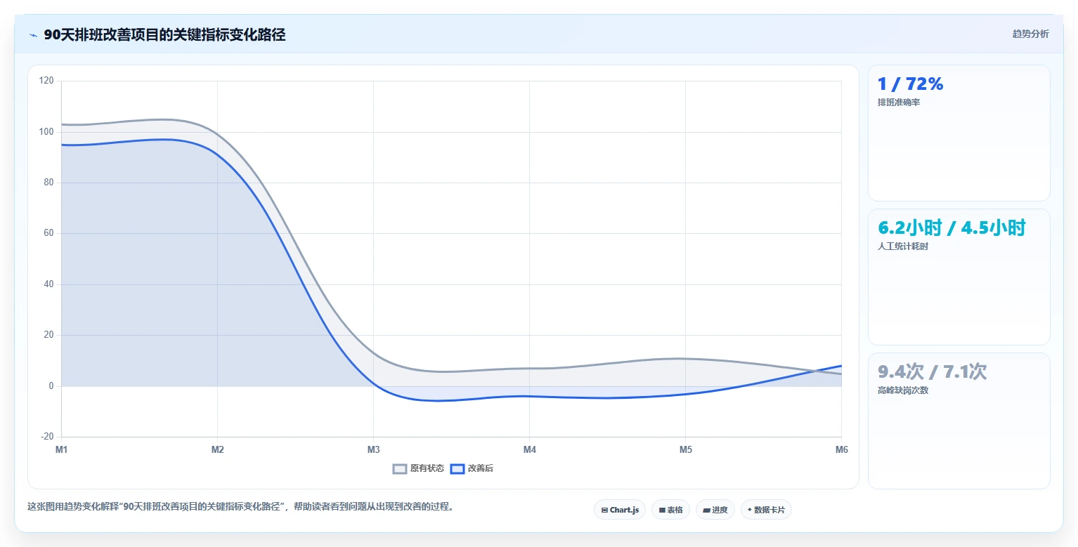The width and height of the screenshot is (1078, 547).
Task: Click the icon inside the 表格 tag
Action: [x=662, y=510]
